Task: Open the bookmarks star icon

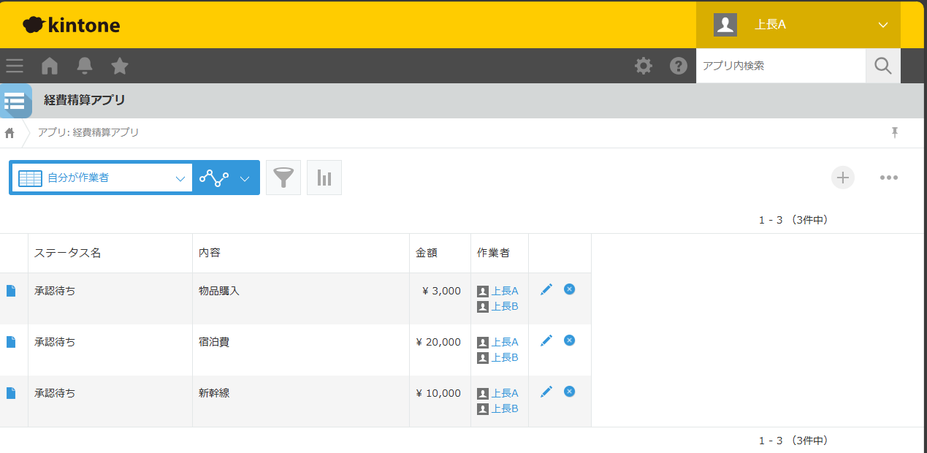Action: tap(120, 66)
